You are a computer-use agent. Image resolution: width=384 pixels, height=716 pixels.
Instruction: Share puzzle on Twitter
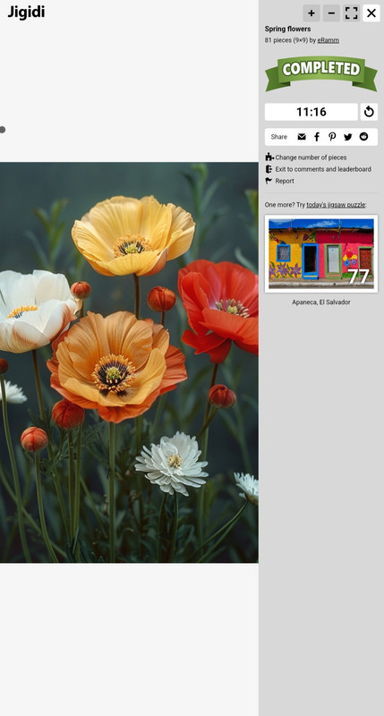348,137
